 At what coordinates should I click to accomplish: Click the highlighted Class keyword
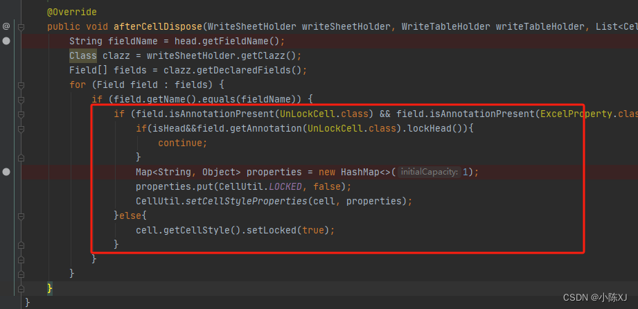pos(83,56)
